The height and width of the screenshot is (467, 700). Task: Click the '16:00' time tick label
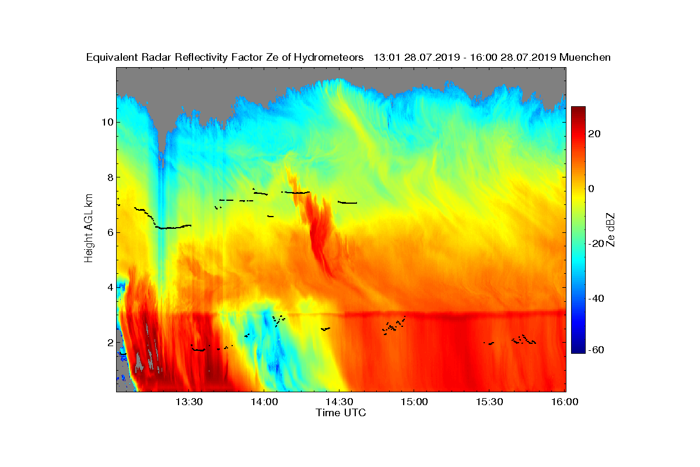(565, 402)
